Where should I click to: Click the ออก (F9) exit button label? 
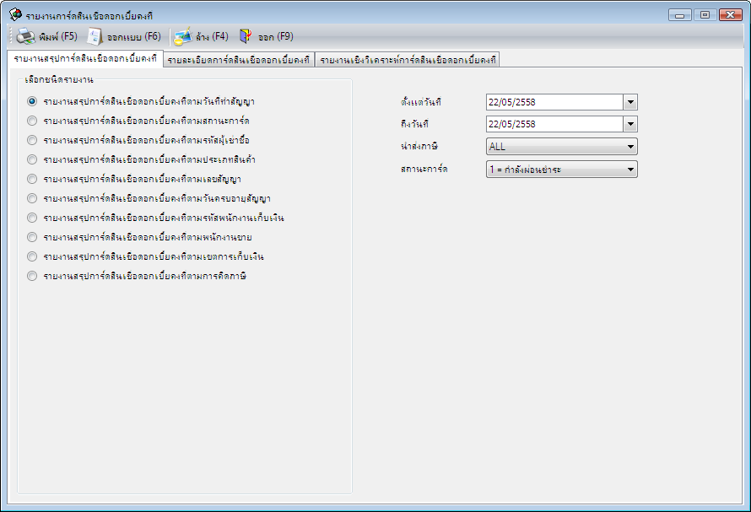[276, 36]
